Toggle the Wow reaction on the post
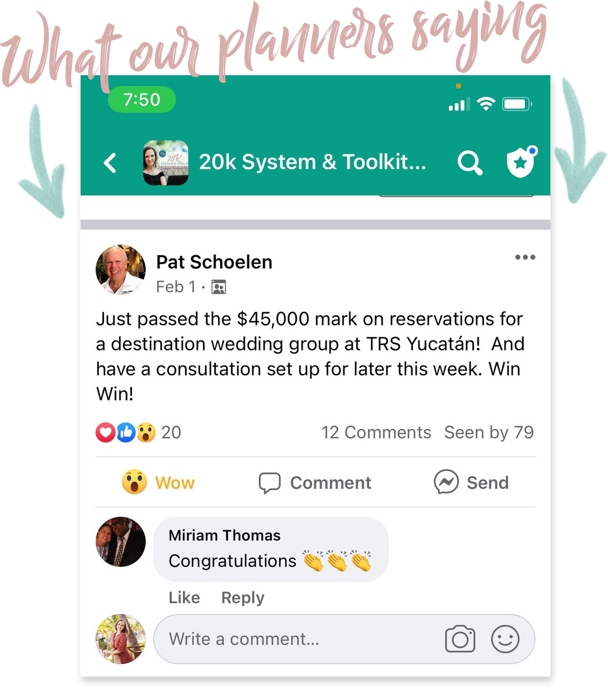The width and height of the screenshot is (608, 690). point(158,482)
